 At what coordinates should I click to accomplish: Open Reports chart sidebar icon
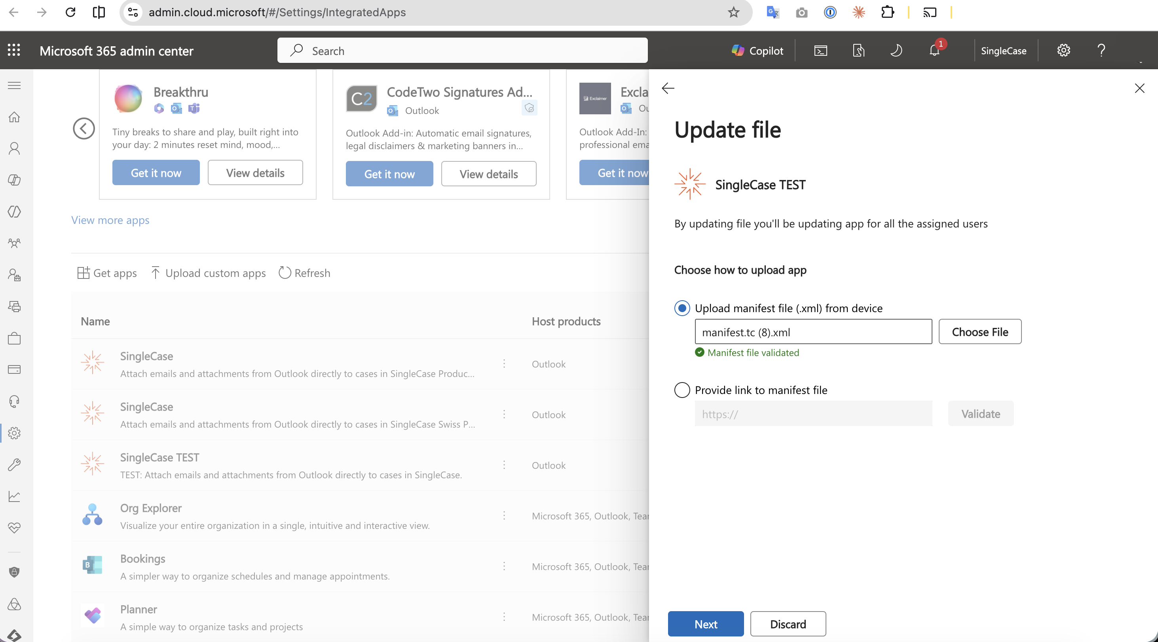click(x=14, y=496)
